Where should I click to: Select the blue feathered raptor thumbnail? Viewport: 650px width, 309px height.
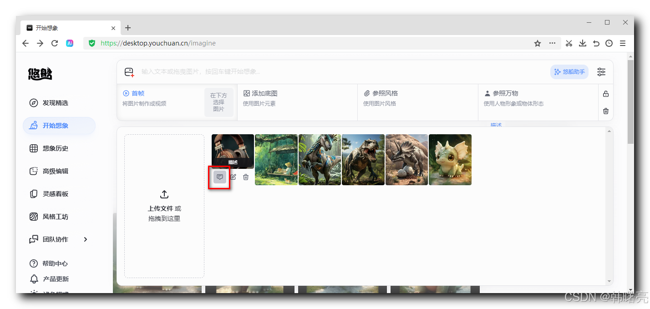(x=320, y=160)
